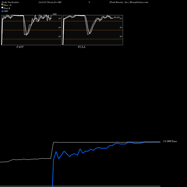Click the '80' axis label in FAST chart
This screenshot has width=187, height=187.
tap(59, 18)
